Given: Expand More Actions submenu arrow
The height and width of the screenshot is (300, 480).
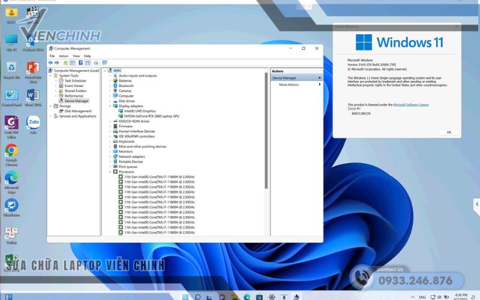Looking at the screenshot, I should (320, 85).
